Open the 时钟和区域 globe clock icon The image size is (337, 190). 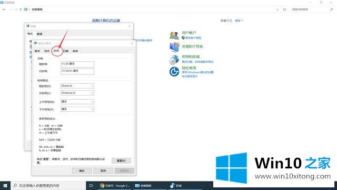(174, 60)
